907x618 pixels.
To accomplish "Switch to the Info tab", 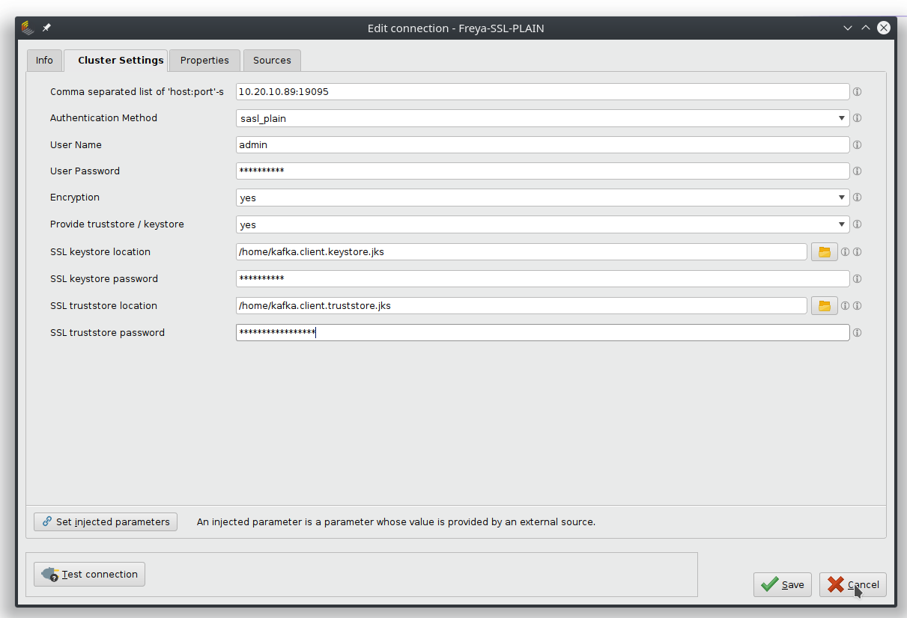I will 44,60.
